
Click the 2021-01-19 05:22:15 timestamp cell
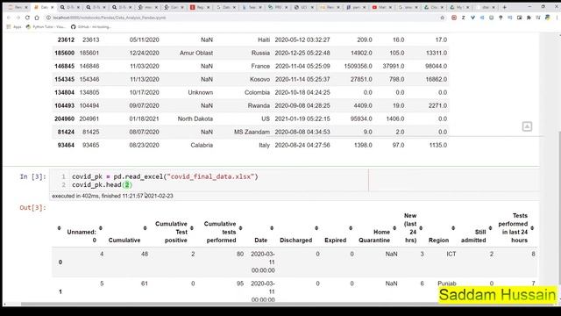(302, 119)
